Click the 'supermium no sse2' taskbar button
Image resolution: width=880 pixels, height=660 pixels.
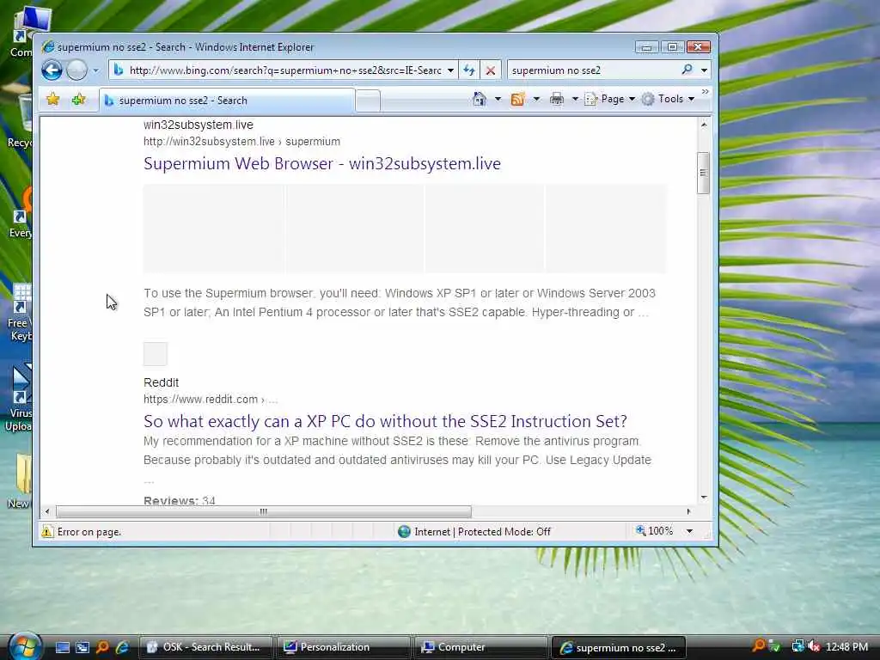coord(619,648)
